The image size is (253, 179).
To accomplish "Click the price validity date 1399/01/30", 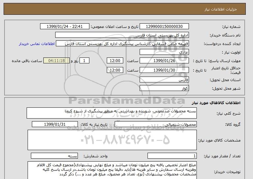I will coord(164,70).
